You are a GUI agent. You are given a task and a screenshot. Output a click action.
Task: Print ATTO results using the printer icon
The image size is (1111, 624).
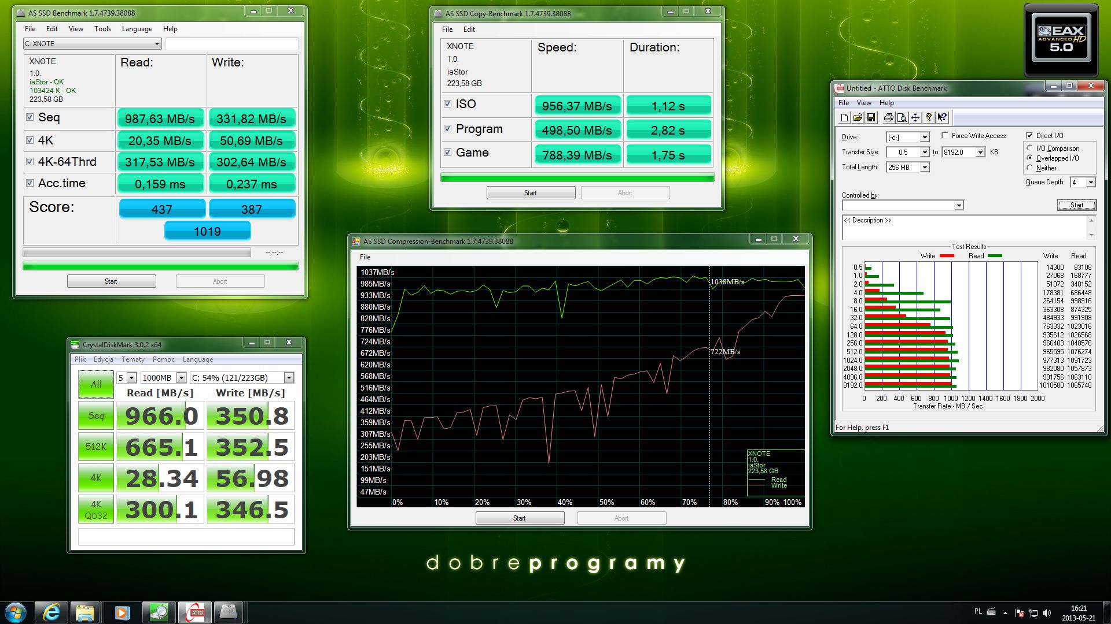tap(888, 118)
